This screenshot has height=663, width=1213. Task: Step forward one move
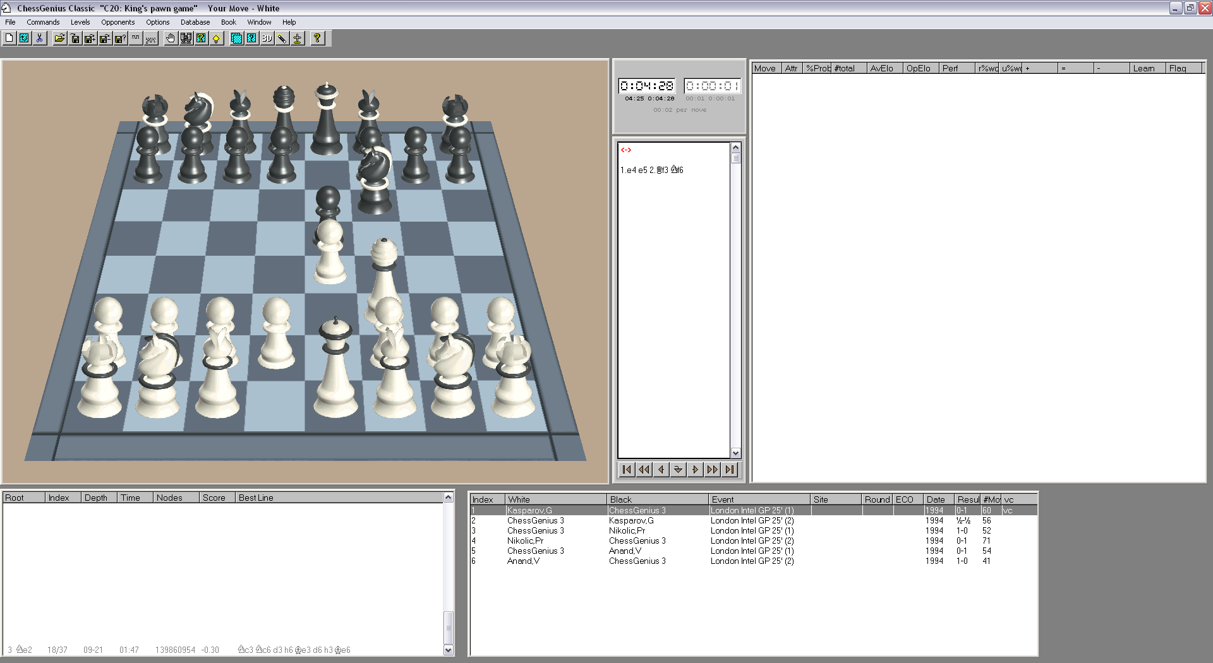[x=695, y=469]
